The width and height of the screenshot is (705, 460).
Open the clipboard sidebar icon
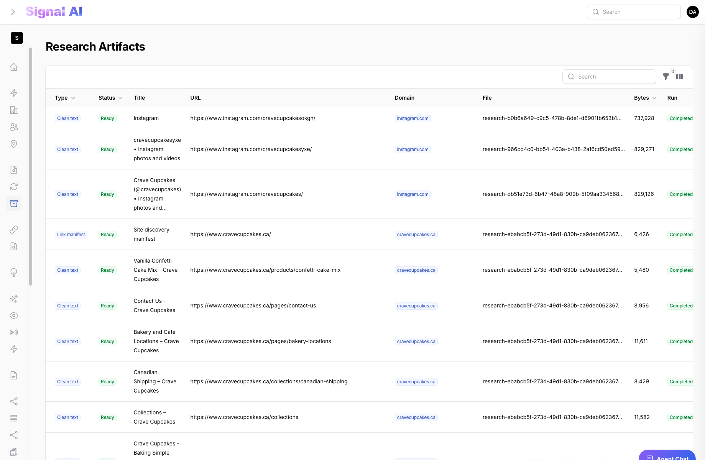coord(14,452)
